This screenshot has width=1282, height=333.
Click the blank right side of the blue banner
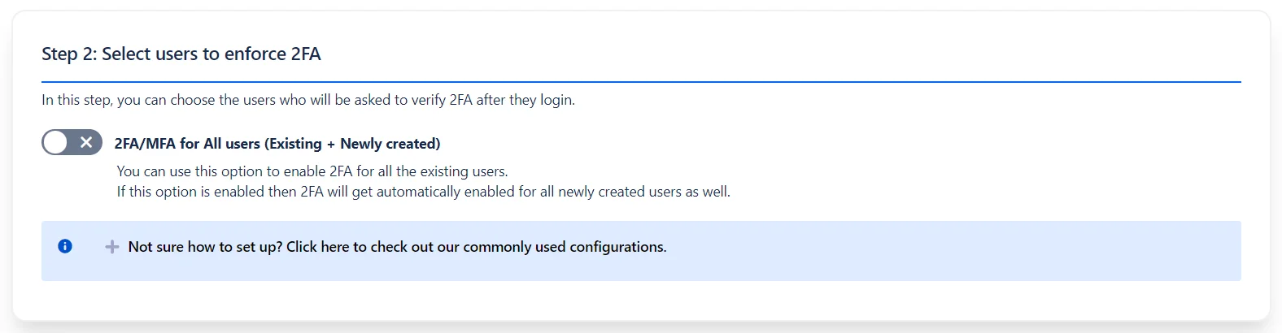point(976,250)
